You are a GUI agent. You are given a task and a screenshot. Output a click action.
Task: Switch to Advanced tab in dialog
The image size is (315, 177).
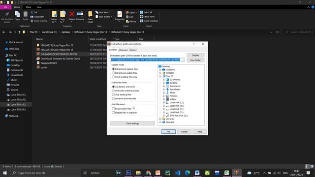click(x=123, y=50)
